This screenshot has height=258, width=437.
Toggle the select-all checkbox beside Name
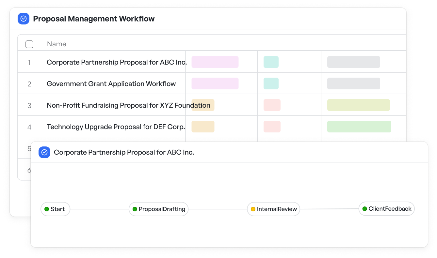point(29,44)
